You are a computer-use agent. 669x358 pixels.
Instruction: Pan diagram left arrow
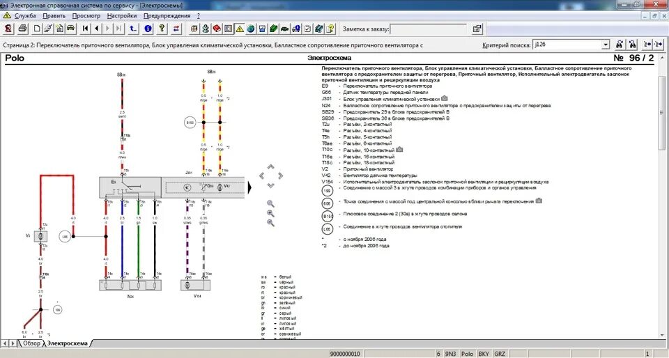261,175
